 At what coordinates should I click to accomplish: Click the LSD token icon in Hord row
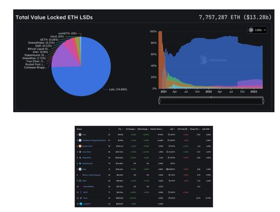tap(169, 198)
